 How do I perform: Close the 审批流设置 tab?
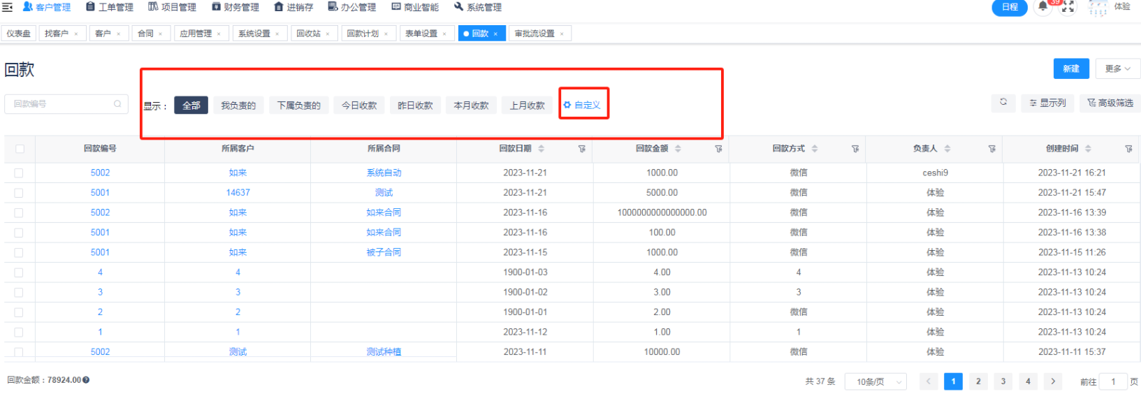562,34
